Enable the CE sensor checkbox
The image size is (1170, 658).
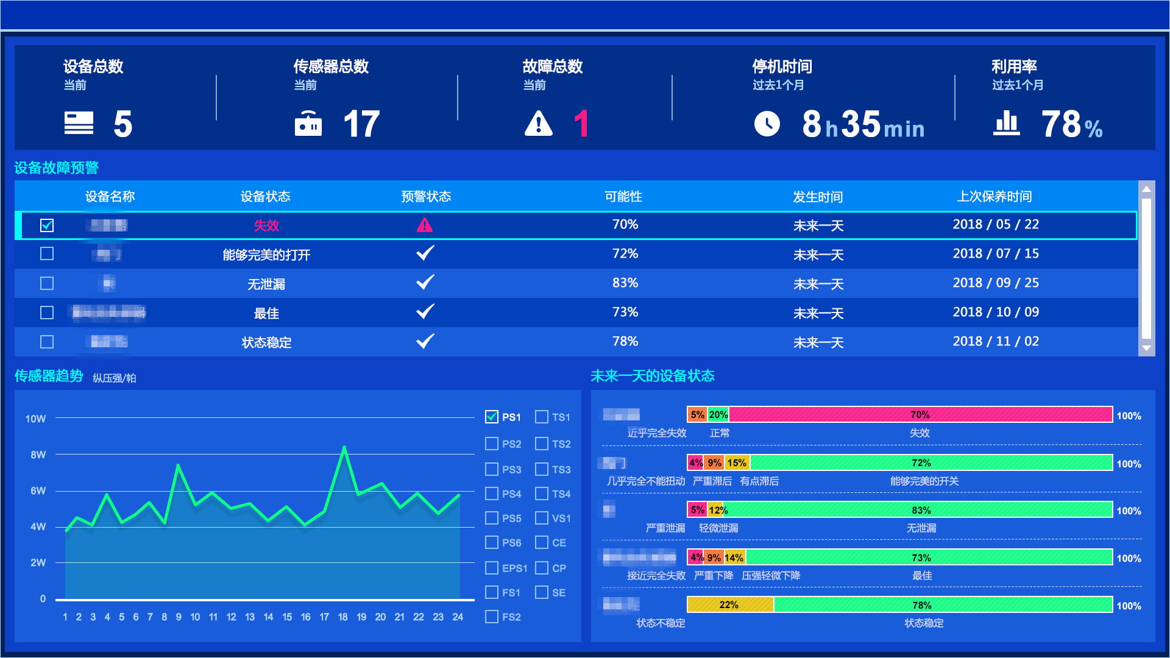[542, 542]
